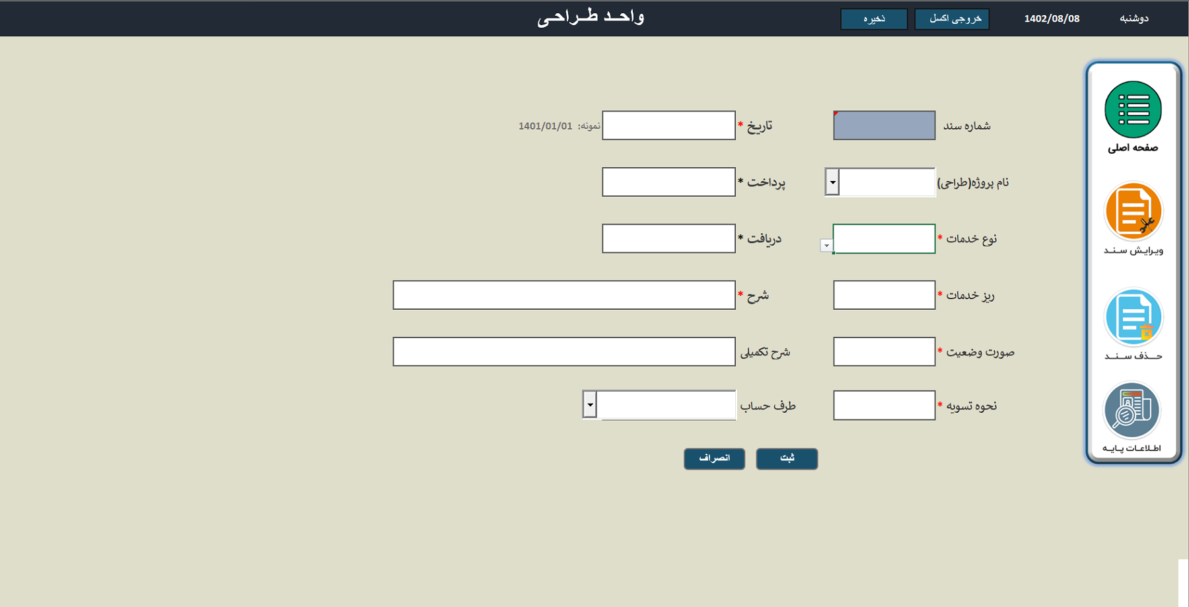Image resolution: width=1189 pixels, height=607 pixels.
Task: Click the ذخیره (save) button
Action: point(873,18)
